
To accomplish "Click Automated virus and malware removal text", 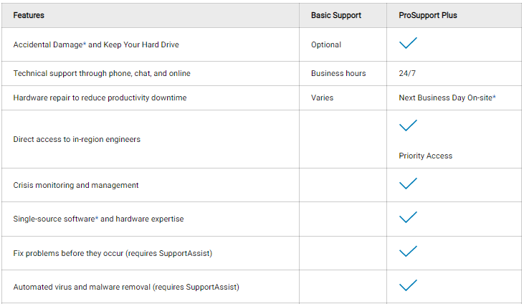I will click(126, 287).
